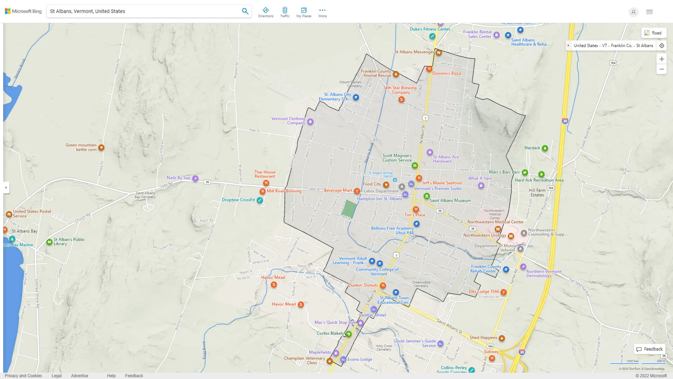Click the Privacy and Cookies link
Screen dimensions: 673x379
click(x=23, y=375)
